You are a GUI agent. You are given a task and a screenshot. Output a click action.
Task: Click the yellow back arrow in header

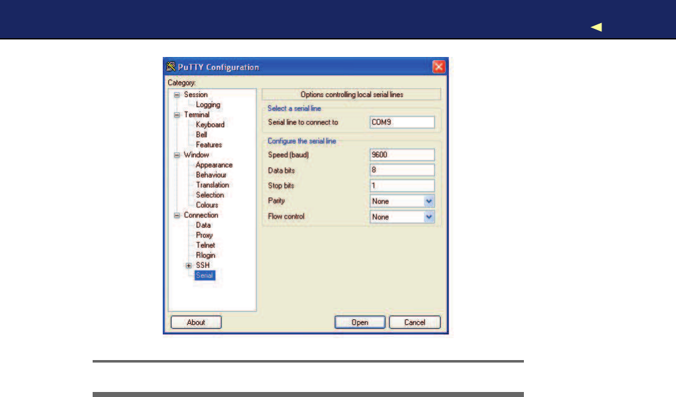click(597, 27)
